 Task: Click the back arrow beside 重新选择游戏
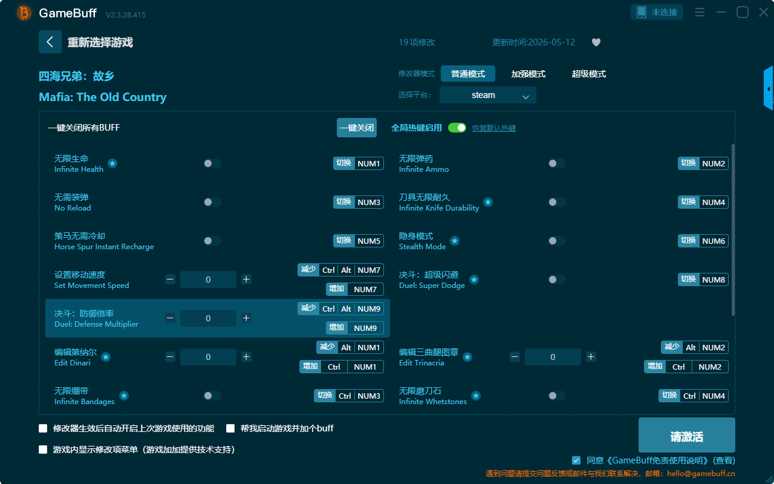50,42
